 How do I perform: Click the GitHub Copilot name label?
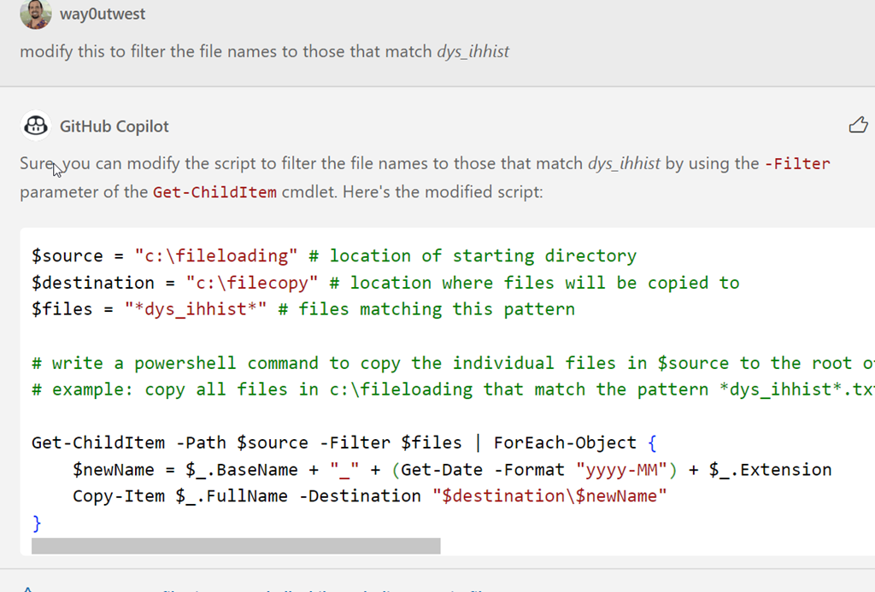[x=115, y=126]
